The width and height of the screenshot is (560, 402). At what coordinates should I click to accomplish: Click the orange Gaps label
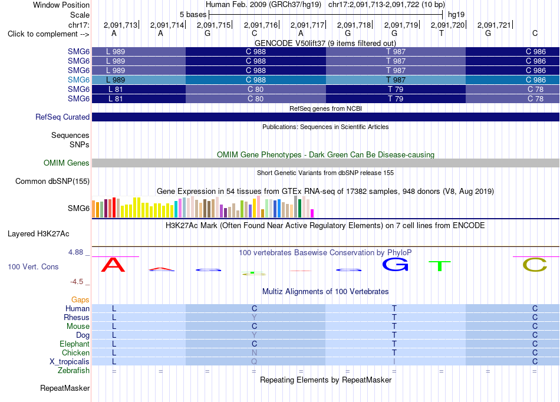pos(80,299)
